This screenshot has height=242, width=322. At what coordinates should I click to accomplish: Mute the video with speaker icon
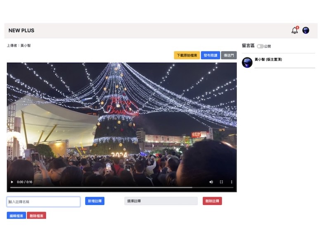tap(211, 182)
